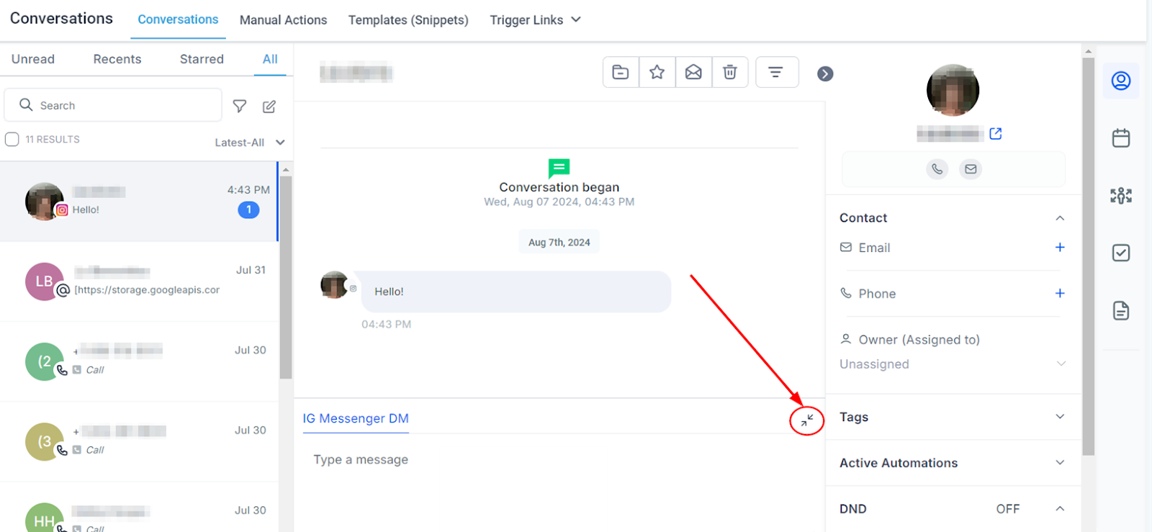Select all results checkbox
The width and height of the screenshot is (1152, 532).
(x=12, y=139)
